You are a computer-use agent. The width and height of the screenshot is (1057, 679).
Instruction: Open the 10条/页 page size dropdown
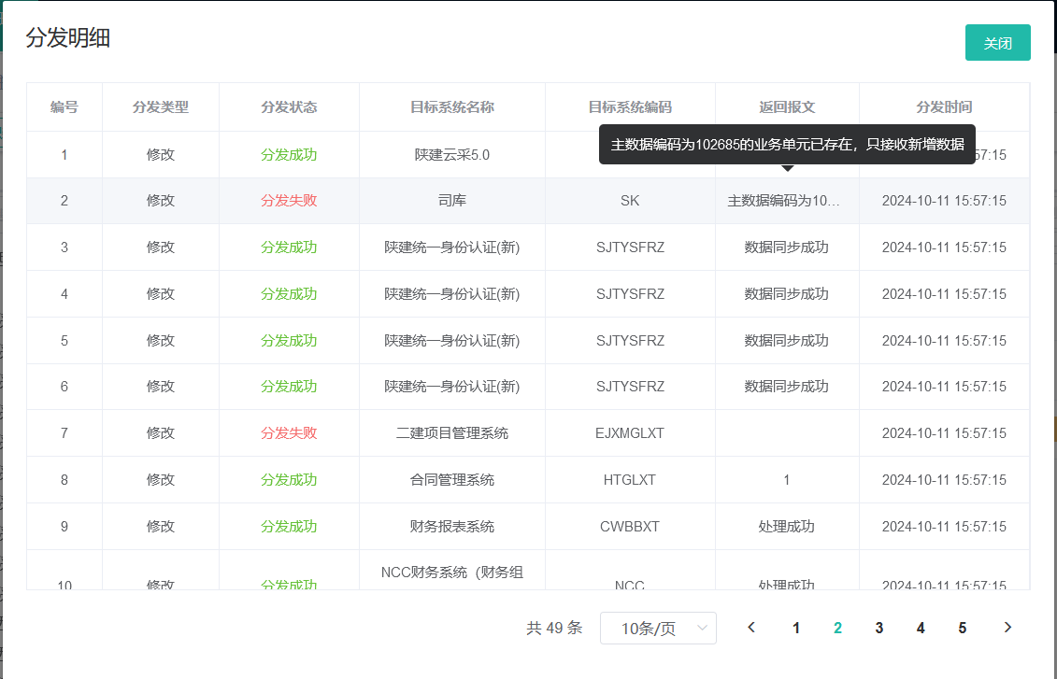point(658,629)
